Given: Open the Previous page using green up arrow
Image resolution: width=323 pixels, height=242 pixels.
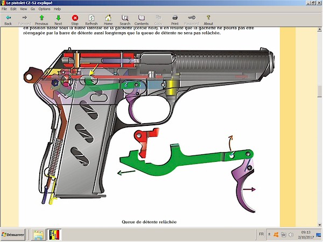Looking at the screenshot, I should point(41,20).
